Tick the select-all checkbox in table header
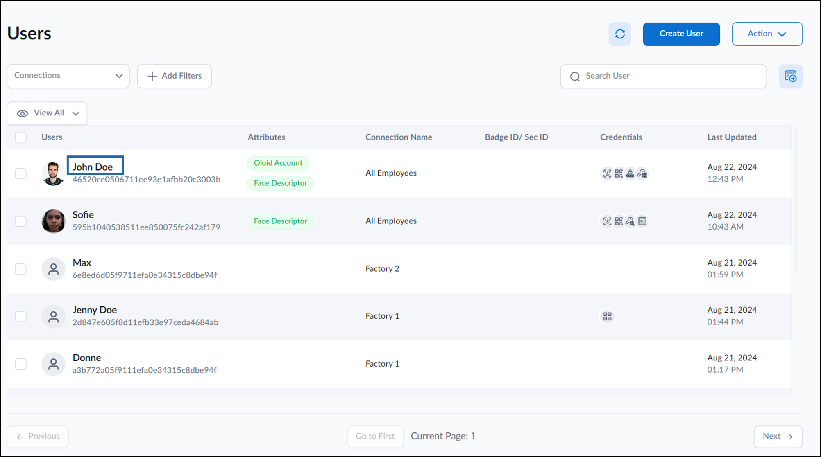 click(20, 137)
